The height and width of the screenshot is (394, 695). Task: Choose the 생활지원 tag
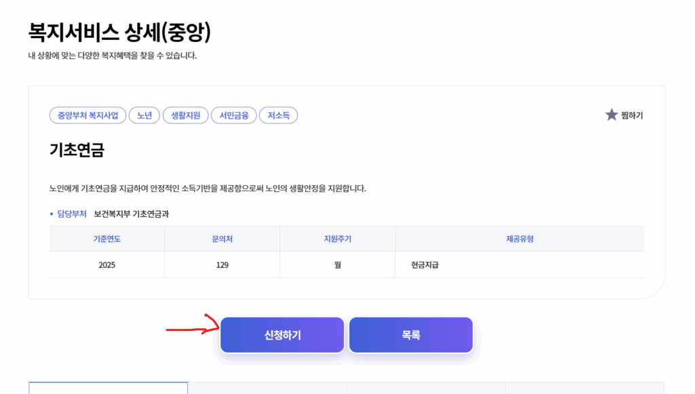pos(185,116)
